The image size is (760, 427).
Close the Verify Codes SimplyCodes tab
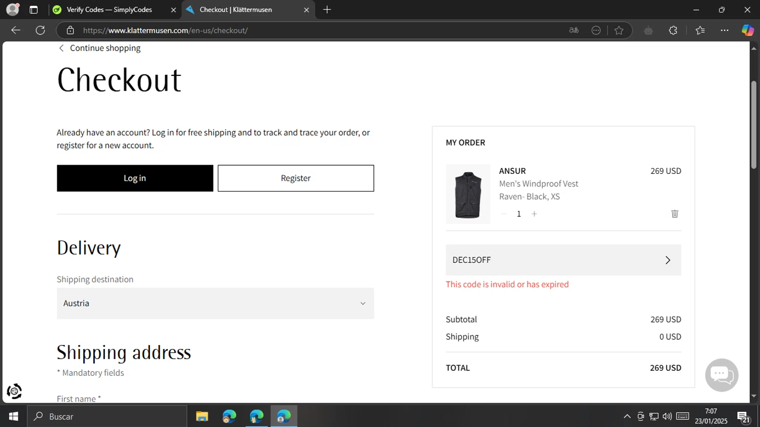tap(173, 10)
